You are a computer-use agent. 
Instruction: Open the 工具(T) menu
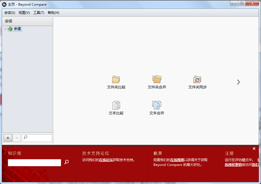click(39, 13)
